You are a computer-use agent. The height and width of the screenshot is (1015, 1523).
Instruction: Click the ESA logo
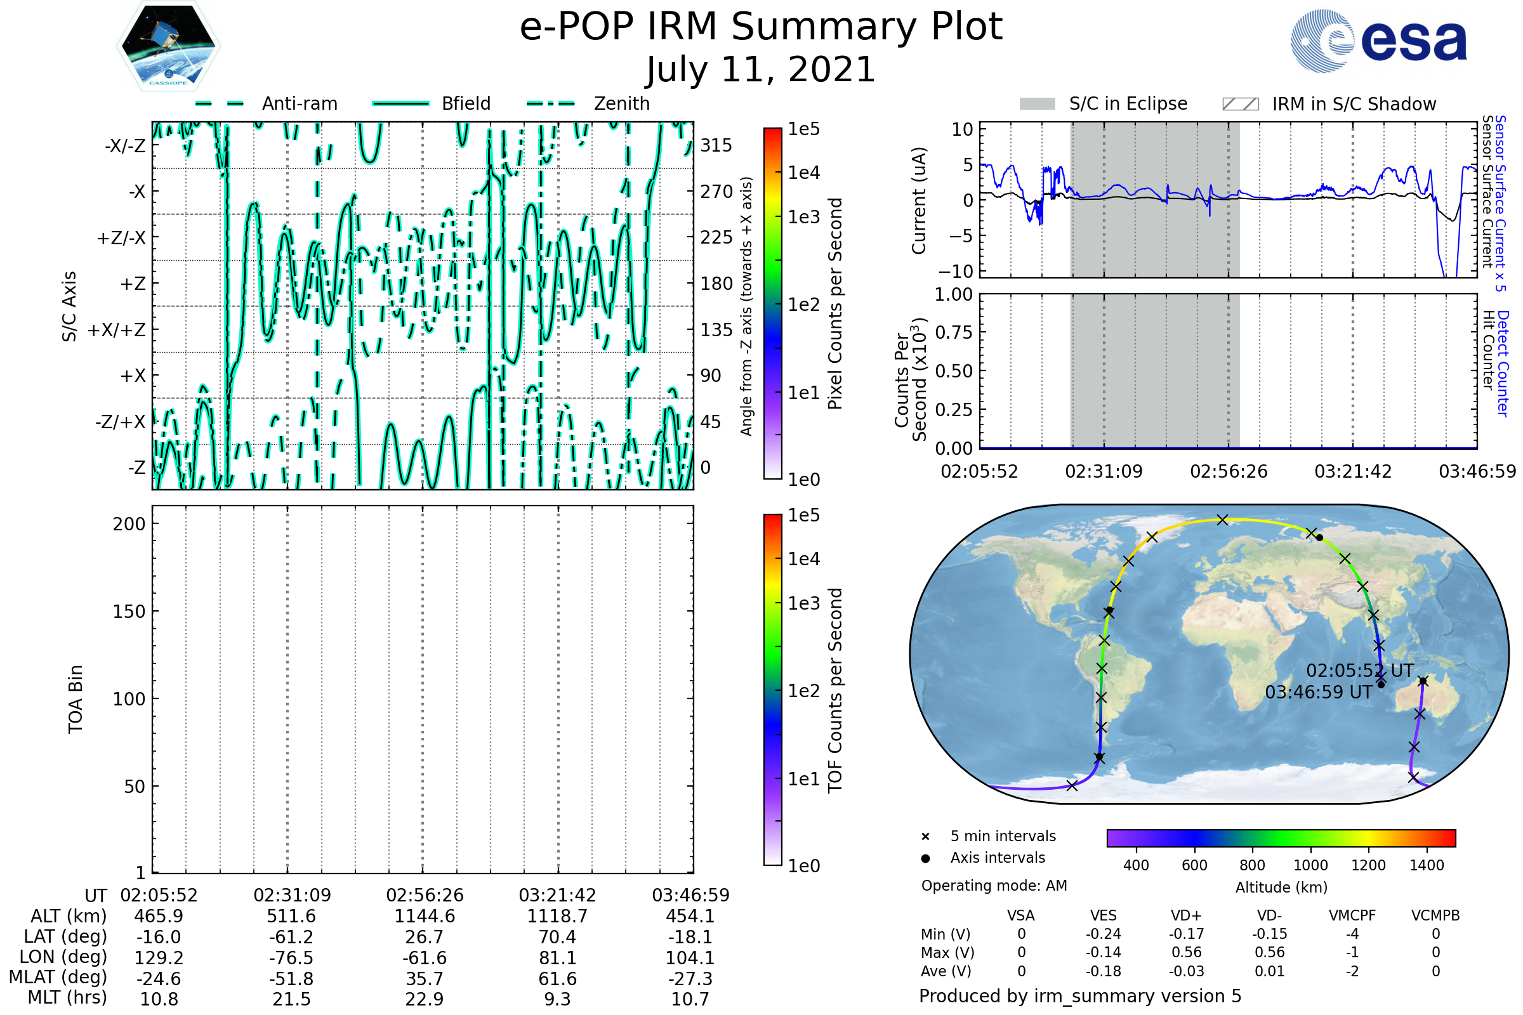click(1378, 41)
